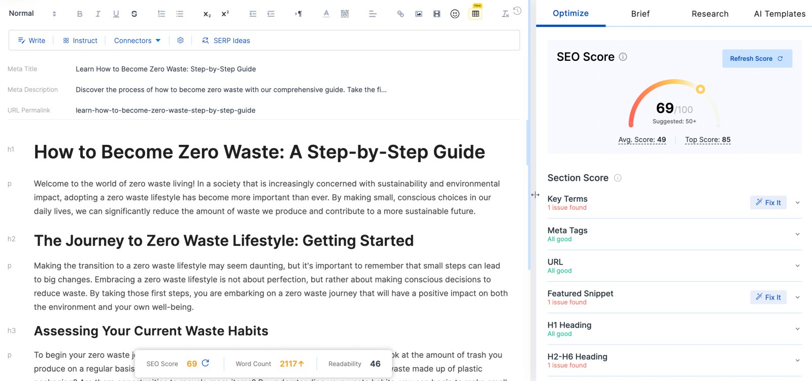Click the Meta Title text field
This screenshot has height=381, width=812.
[165, 69]
